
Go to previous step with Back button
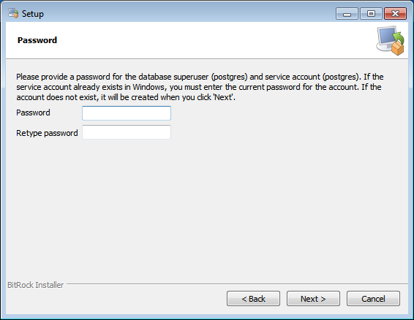pos(253,299)
